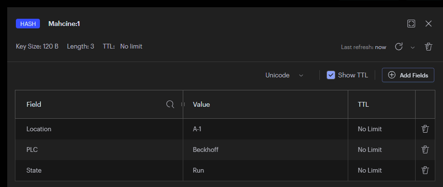The image size is (443, 187).
Task: Delete the Mahcine:1 key via the trash icon
Action: coord(428,47)
